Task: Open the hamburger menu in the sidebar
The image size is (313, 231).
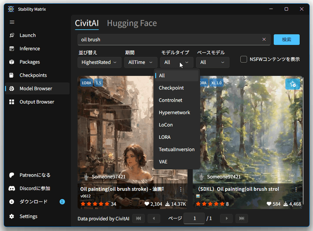Action: (12, 22)
